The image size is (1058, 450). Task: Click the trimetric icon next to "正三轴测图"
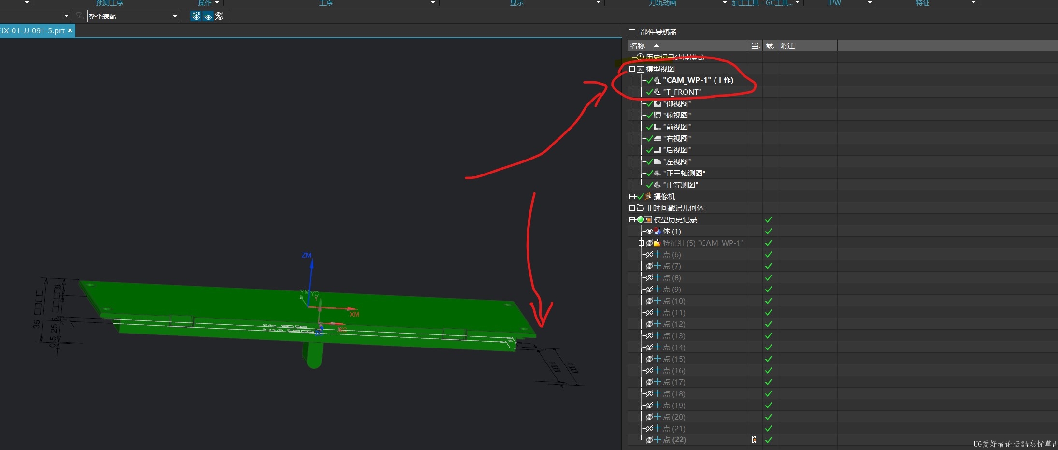click(658, 173)
